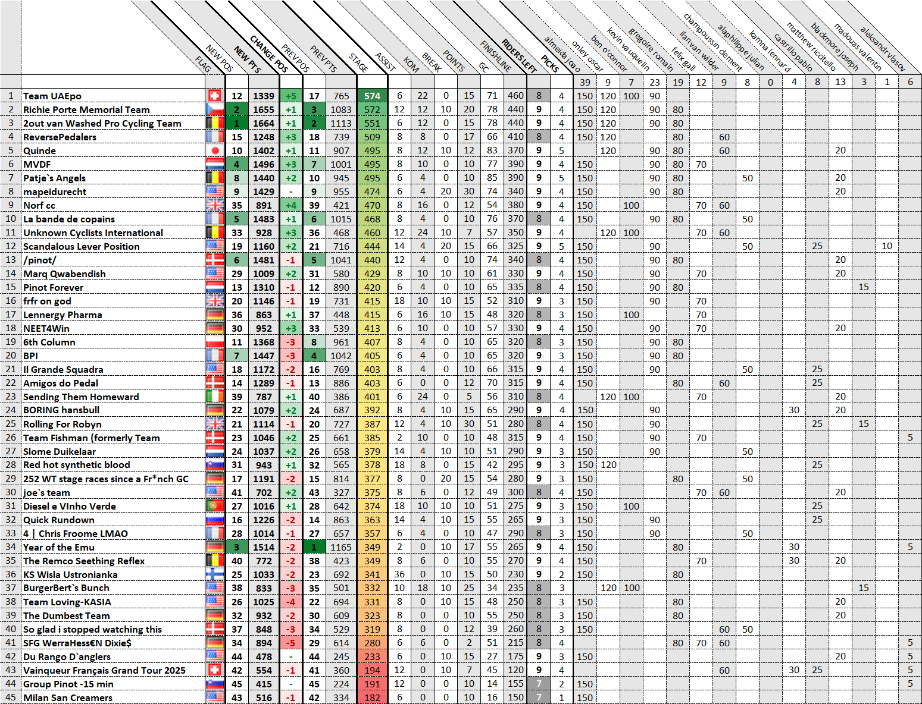
Task: Click the "BurgerBert`s Bunch" cell
Action: tap(113, 588)
